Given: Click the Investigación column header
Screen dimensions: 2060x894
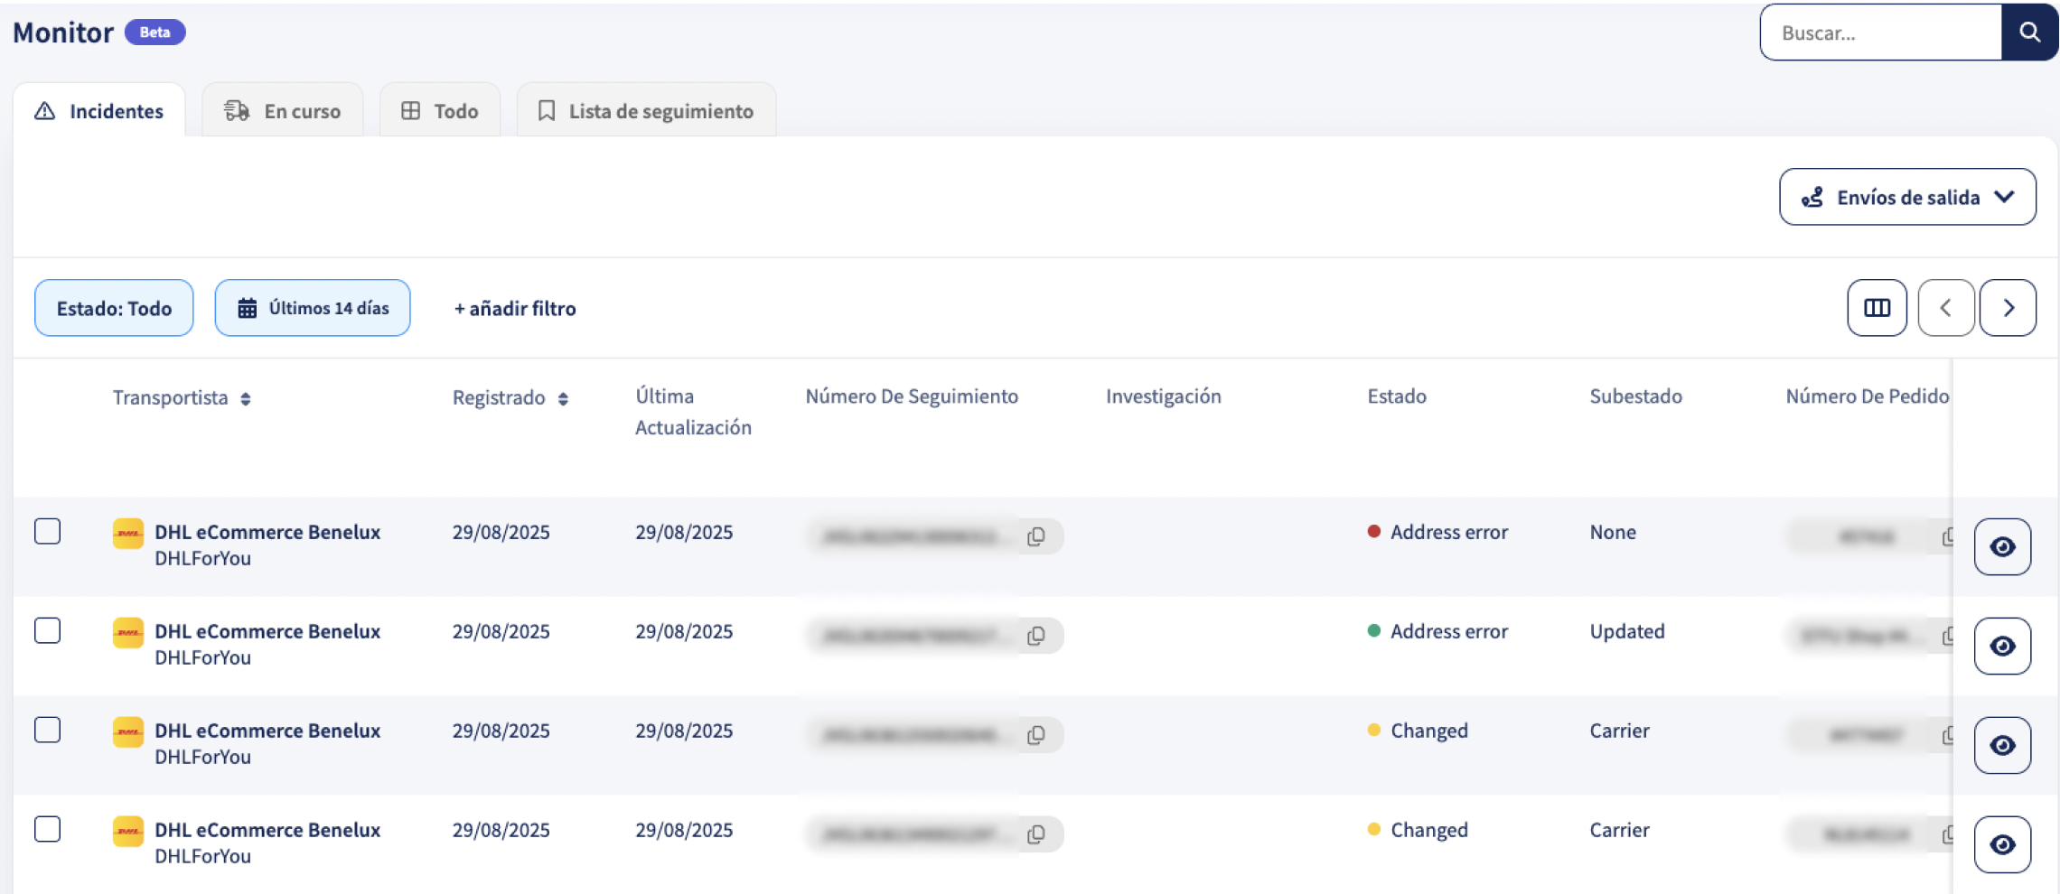Looking at the screenshot, I should [x=1164, y=396].
